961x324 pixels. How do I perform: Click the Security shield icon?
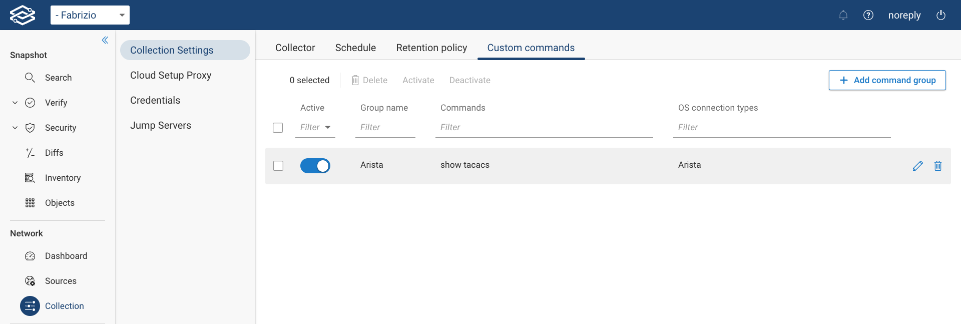pyautogui.click(x=30, y=128)
